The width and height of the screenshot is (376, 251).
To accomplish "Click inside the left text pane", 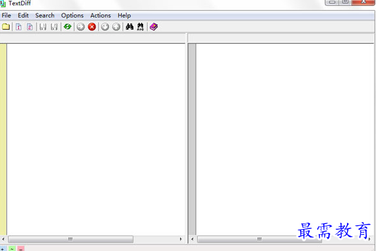I will [x=96, y=139].
